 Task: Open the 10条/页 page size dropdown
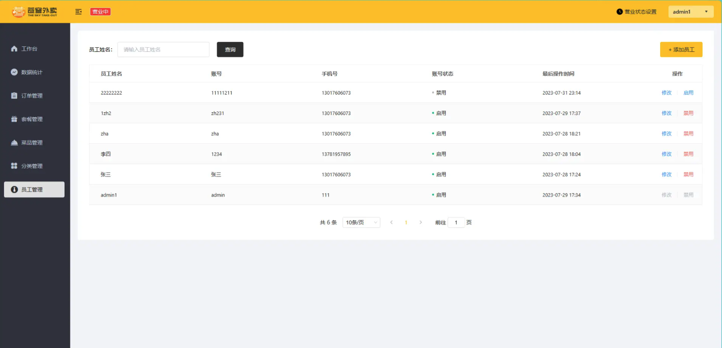[x=361, y=223]
